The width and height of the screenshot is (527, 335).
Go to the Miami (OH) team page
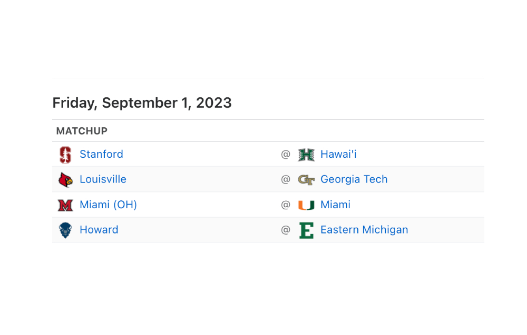pyautogui.click(x=108, y=205)
